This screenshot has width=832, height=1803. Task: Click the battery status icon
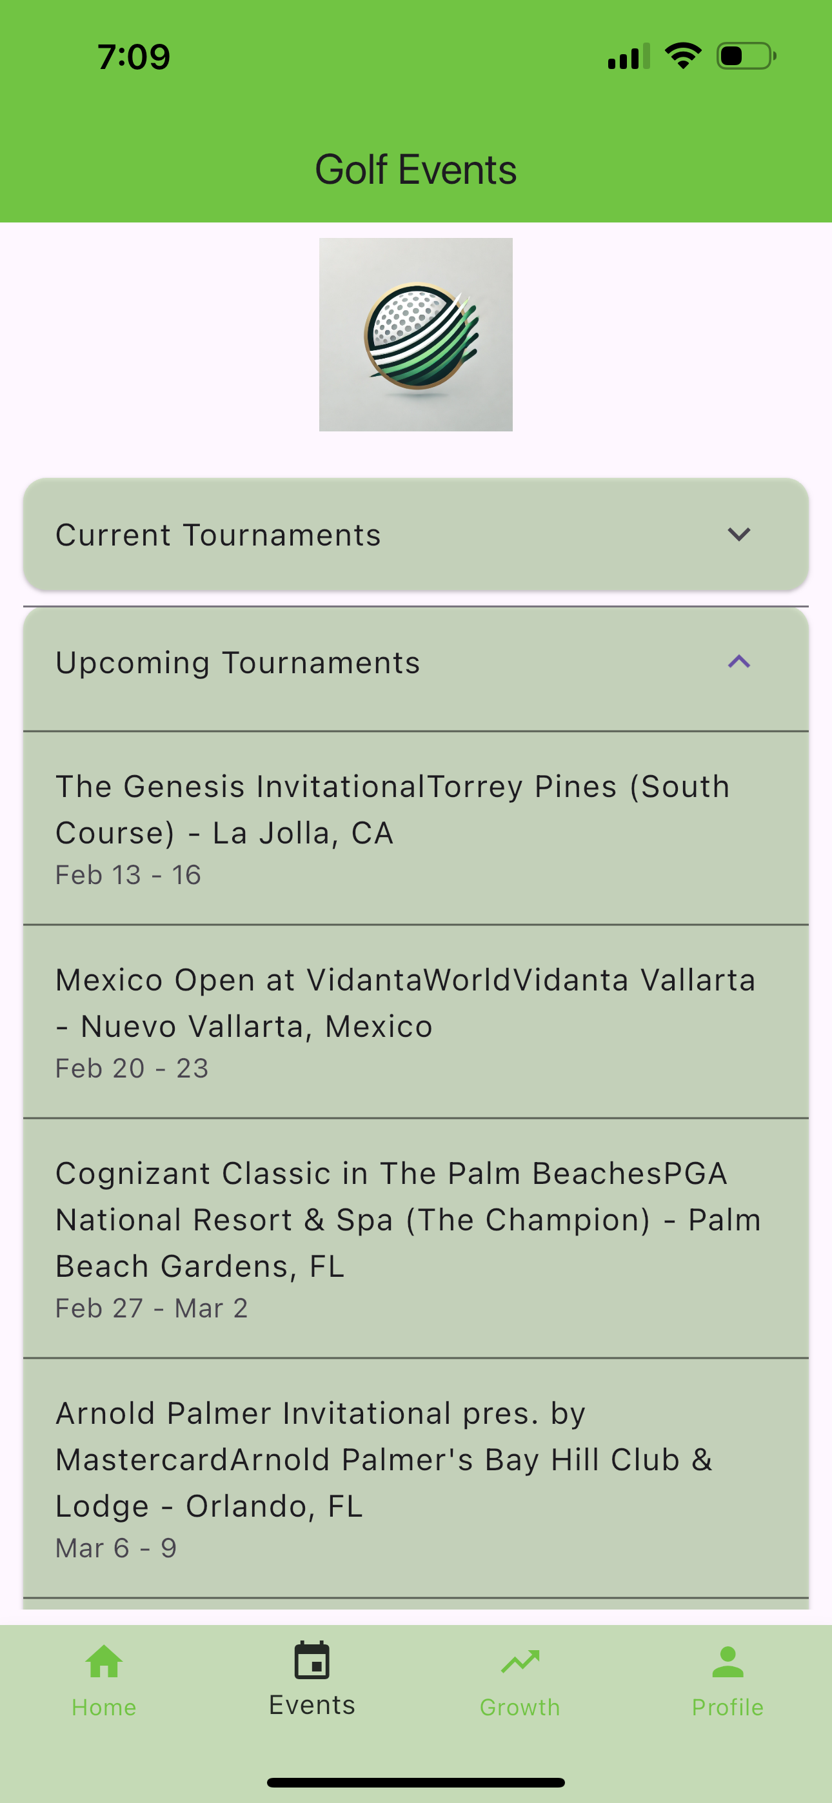coord(746,55)
